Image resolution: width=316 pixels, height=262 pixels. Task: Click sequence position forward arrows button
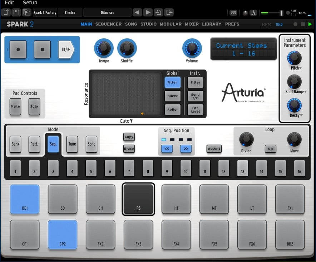pos(186,149)
